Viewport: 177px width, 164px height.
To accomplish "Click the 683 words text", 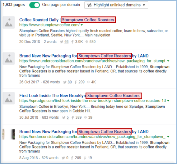I will click(x=50, y=117).
